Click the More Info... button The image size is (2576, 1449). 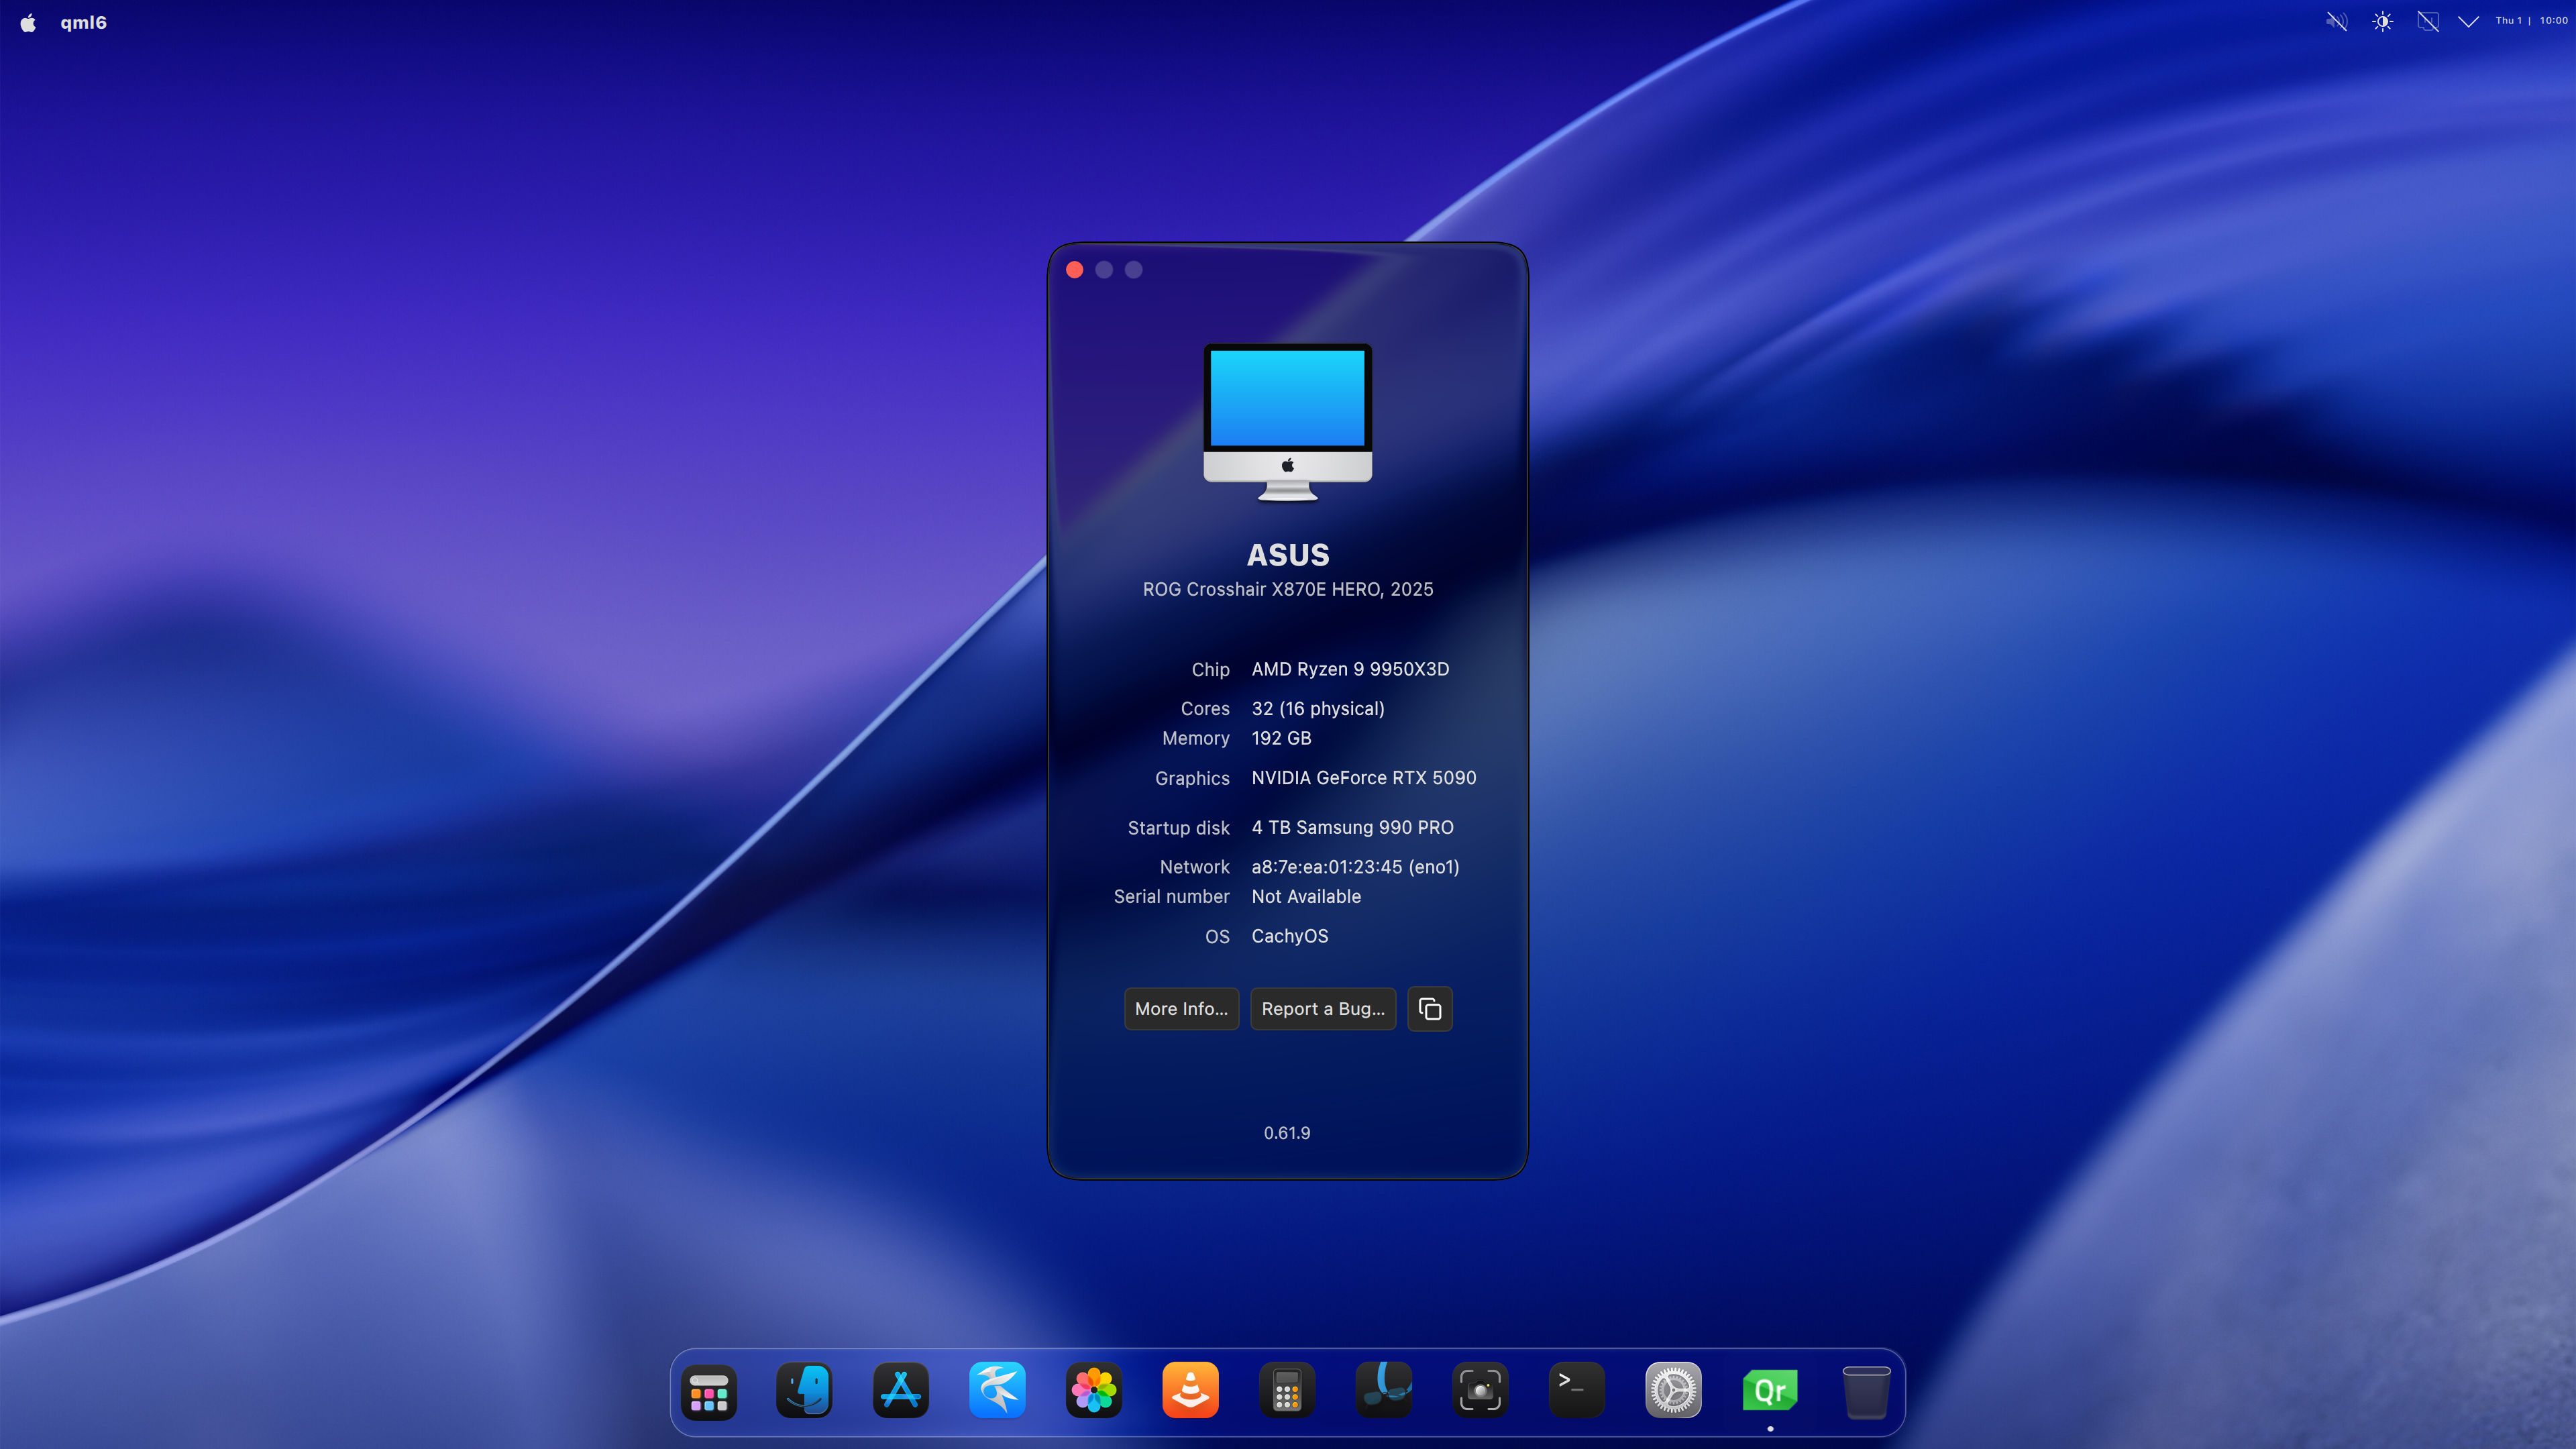(1181, 1009)
